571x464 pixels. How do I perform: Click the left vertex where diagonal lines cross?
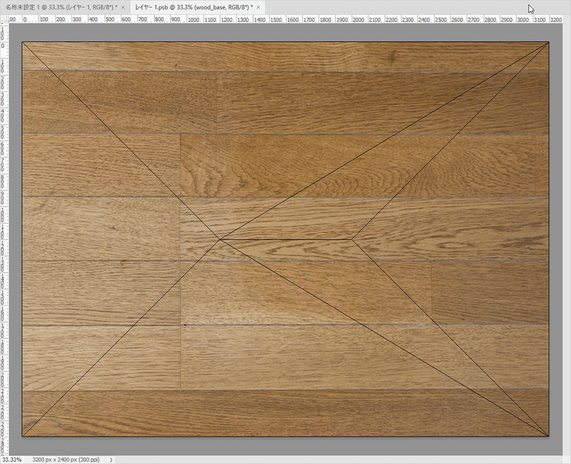[220, 240]
